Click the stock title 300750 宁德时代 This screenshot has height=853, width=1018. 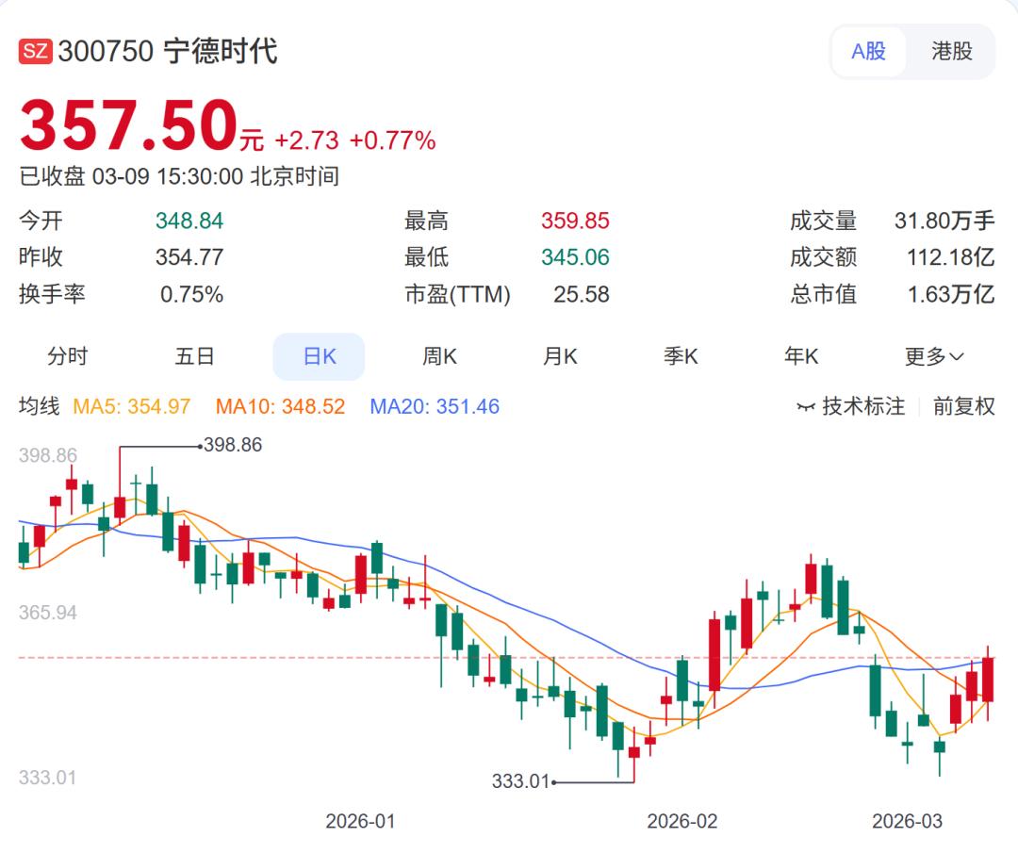[168, 51]
